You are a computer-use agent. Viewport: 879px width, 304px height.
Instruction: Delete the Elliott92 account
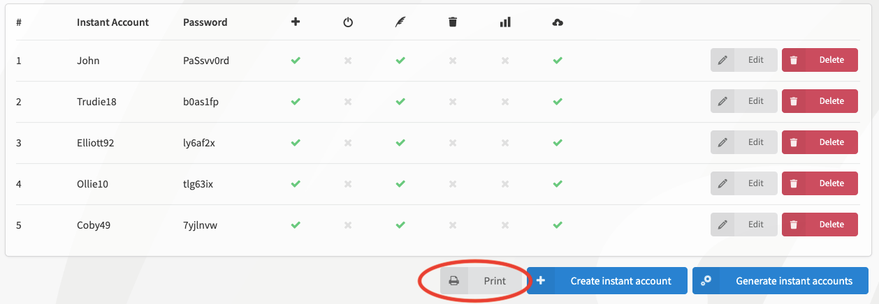tap(820, 142)
